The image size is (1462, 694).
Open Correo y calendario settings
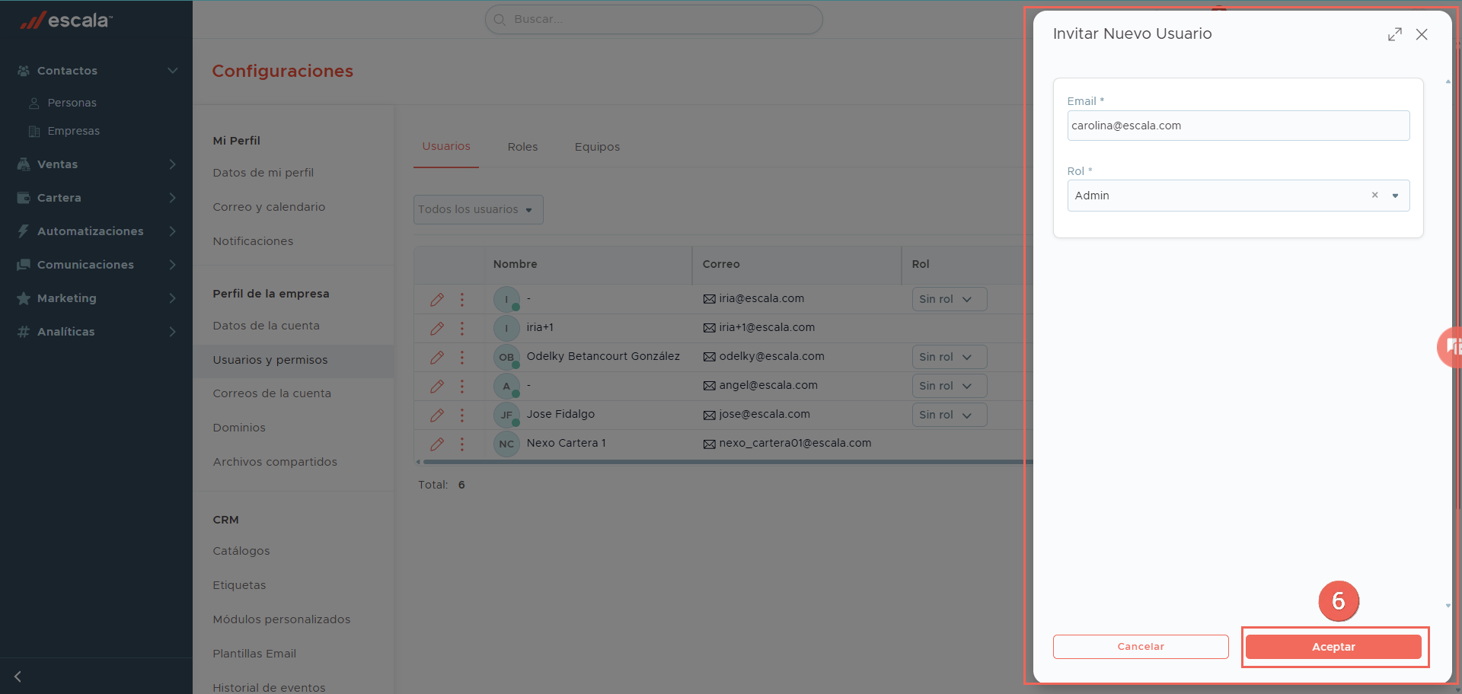(269, 207)
